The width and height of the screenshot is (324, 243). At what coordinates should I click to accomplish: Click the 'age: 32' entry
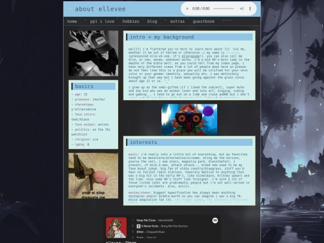[80, 94]
